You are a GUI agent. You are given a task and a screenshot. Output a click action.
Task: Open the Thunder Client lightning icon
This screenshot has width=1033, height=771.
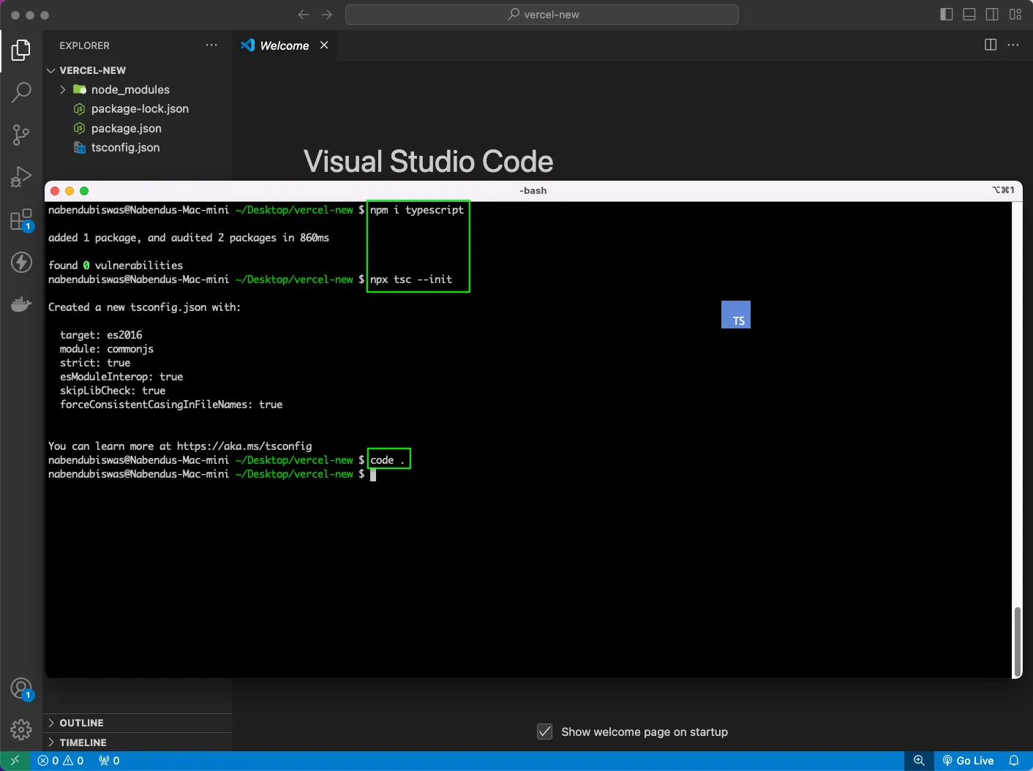[21, 262]
